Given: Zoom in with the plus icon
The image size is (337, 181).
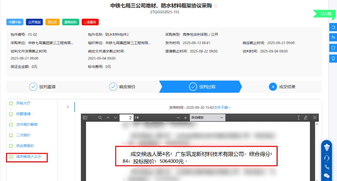Looking at the screenshot, I should 185,118.
